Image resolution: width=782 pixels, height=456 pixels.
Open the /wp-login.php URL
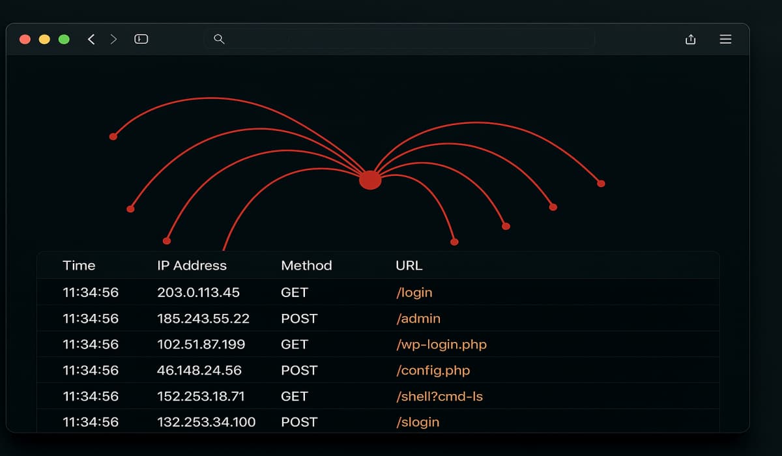[x=441, y=345]
